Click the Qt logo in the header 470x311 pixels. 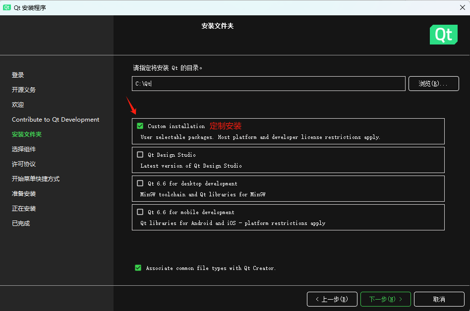click(x=444, y=35)
